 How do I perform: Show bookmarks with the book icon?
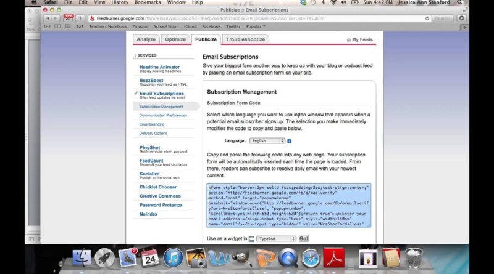tap(57, 26)
